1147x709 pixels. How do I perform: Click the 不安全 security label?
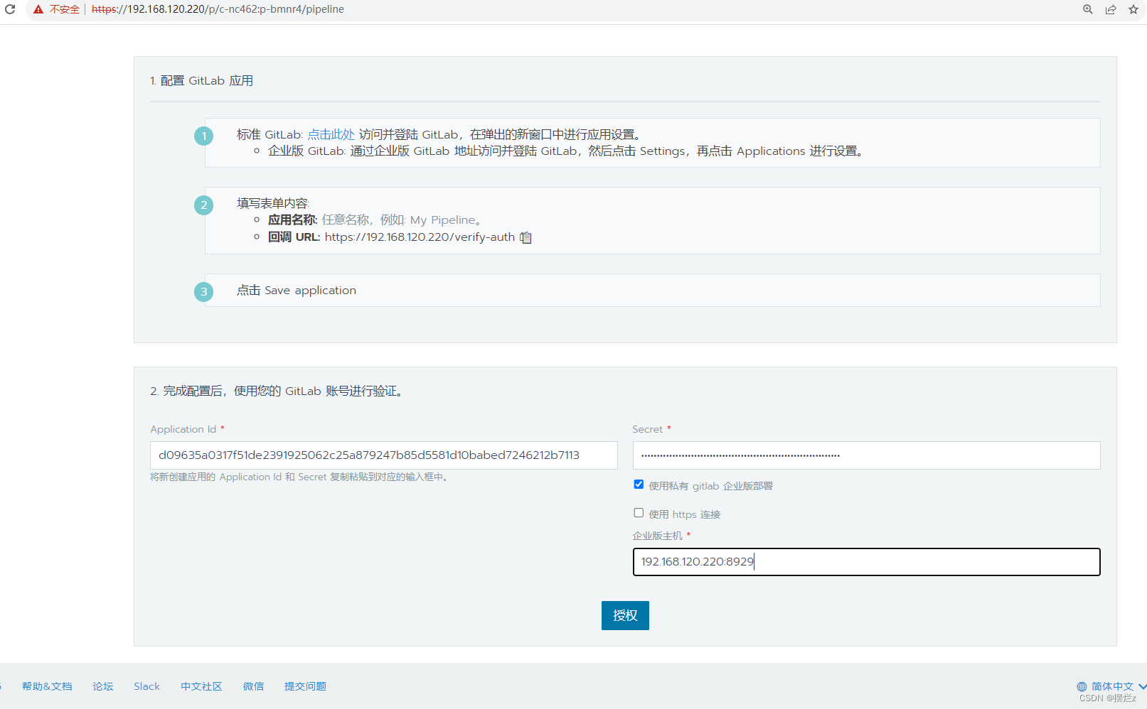click(64, 9)
